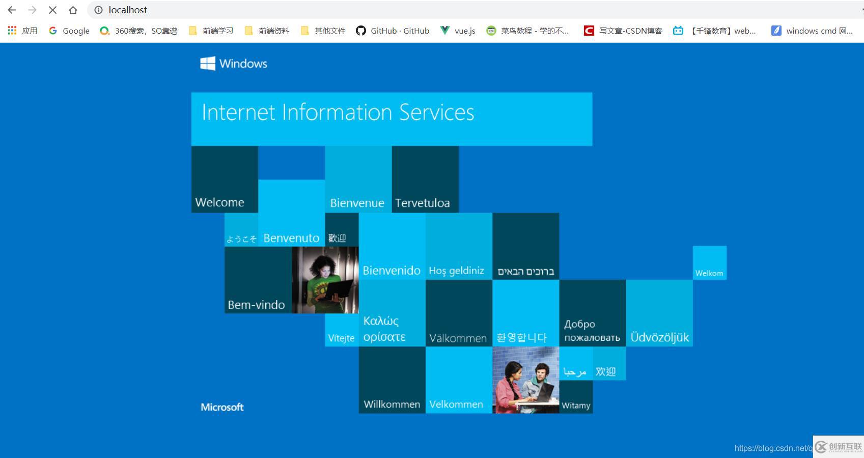Open the vue.js bookmark
This screenshot has height=458, width=864.
click(458, 31)
